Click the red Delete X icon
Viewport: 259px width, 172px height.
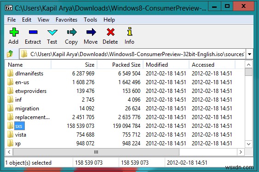click(x=110, y=32)
